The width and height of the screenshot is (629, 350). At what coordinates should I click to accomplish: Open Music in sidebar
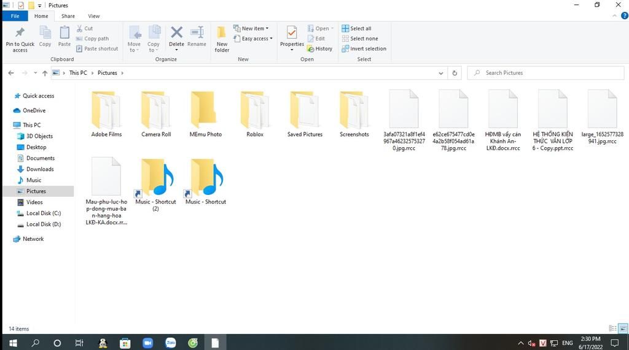click(x=29, y=180)
